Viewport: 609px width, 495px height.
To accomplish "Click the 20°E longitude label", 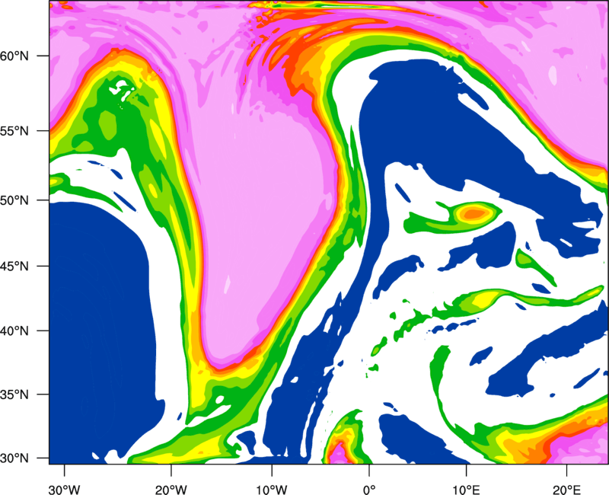I will point(566,490).
